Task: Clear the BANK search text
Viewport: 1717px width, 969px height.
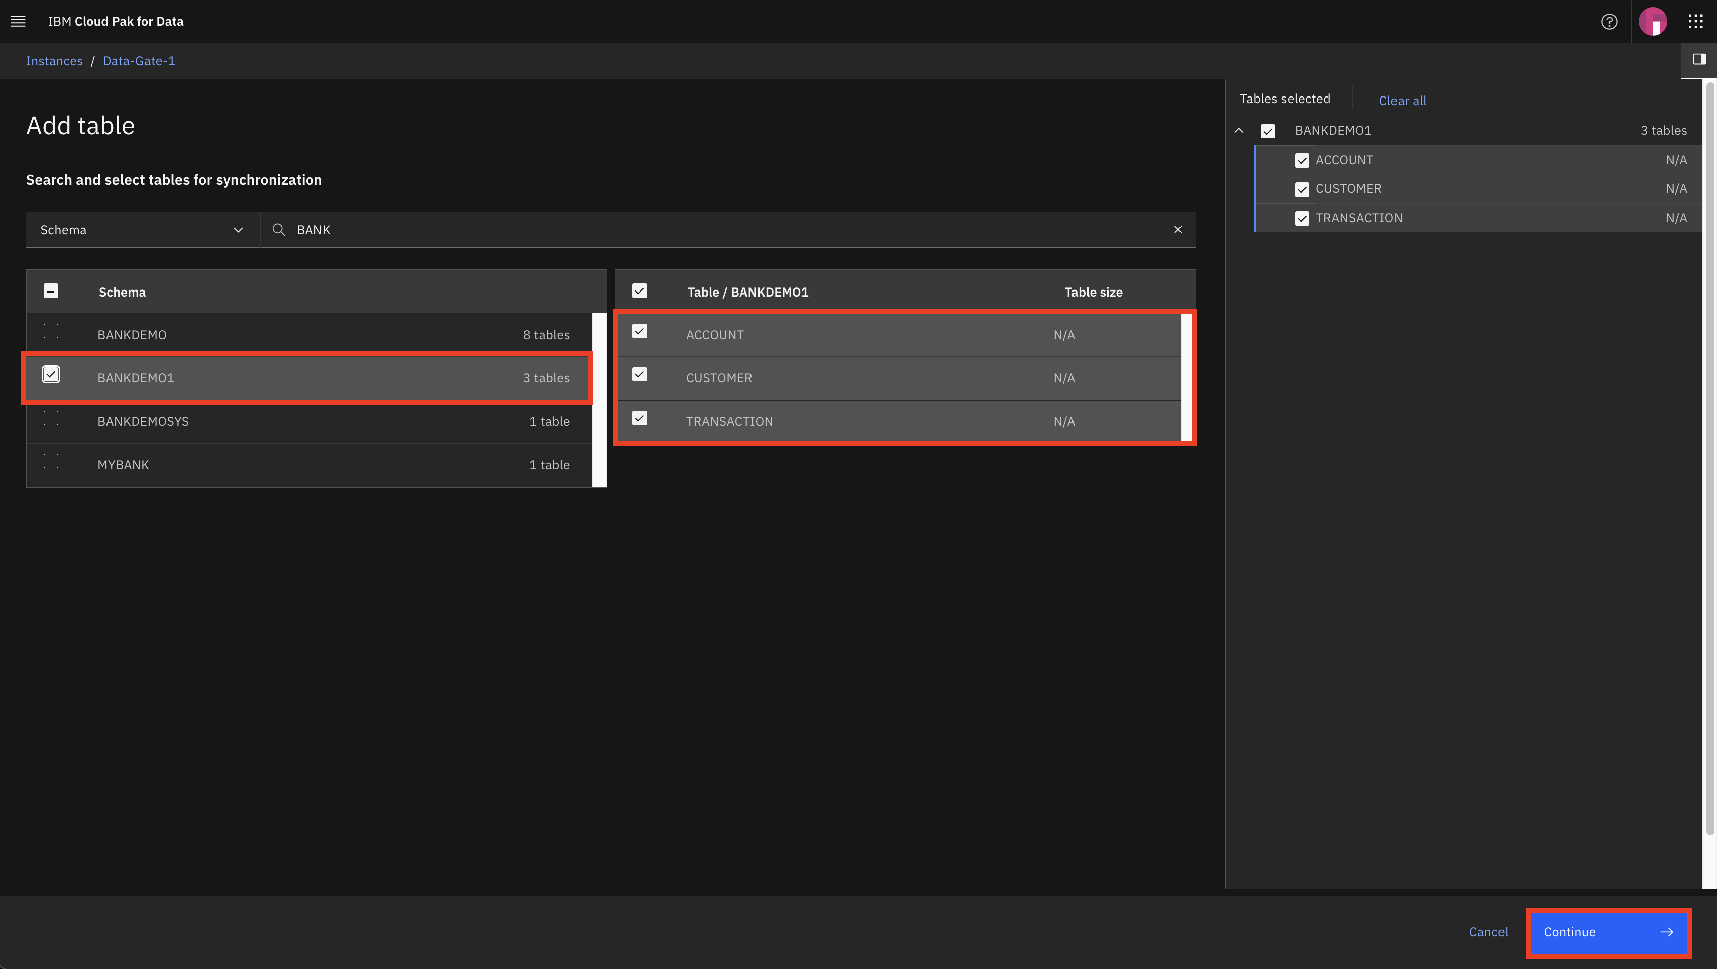Action: pos(1178,229)
